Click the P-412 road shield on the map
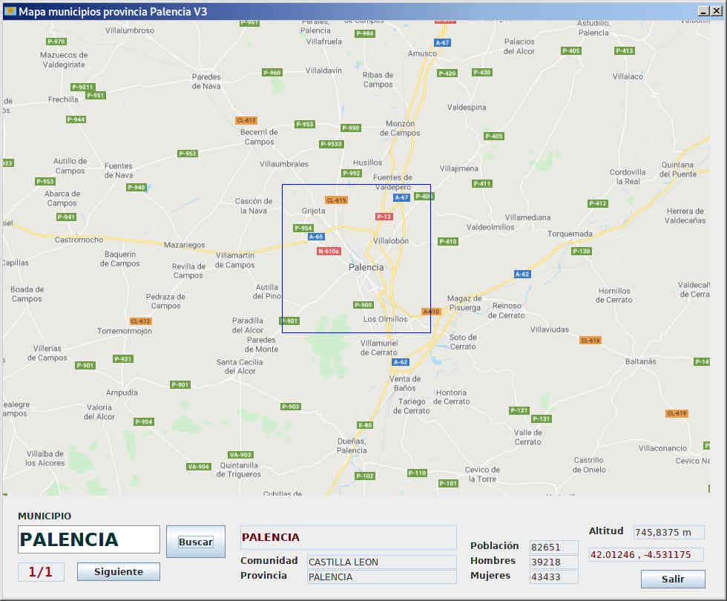Image resolution: width=727 pixels, height=601 pixels. pos(598,203)
